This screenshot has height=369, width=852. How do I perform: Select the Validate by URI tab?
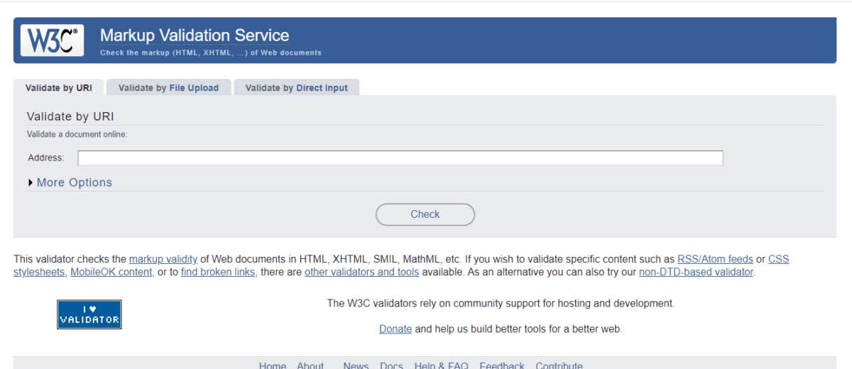pyautogui.click(x=58, y=88)
